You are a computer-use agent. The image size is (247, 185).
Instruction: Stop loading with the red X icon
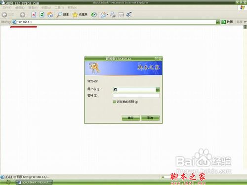(34, 15)
